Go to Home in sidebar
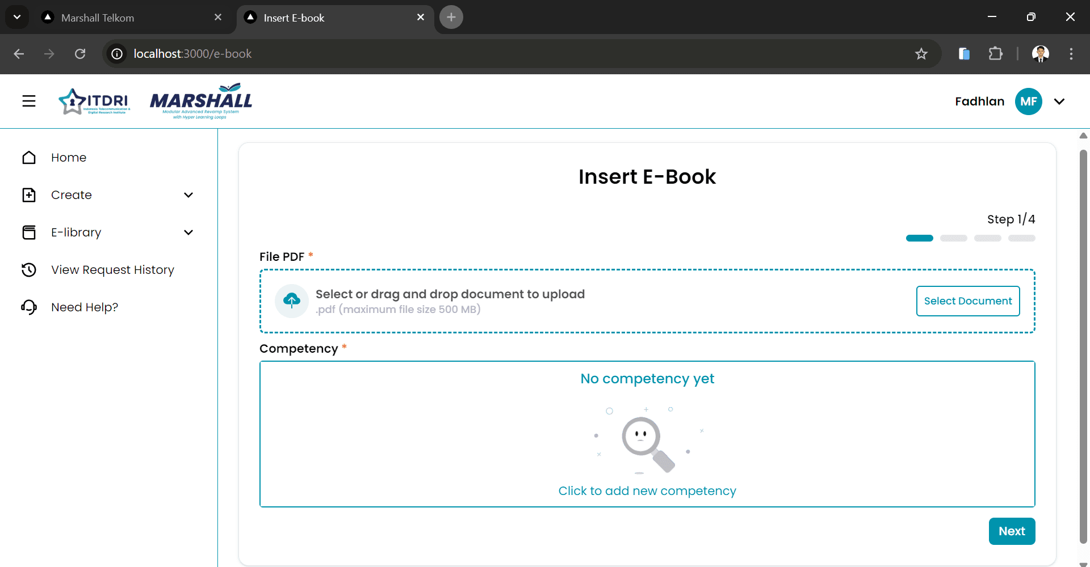The image size is (1090, 567). point(69,158)
